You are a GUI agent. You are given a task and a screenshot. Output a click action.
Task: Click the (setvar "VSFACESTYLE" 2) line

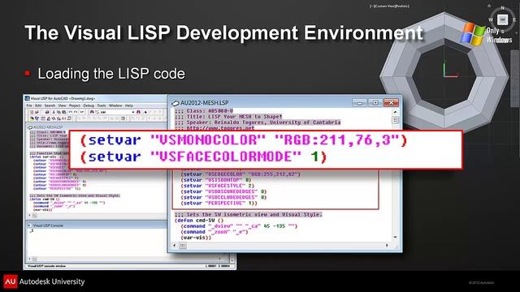click(x=218, y=186)
